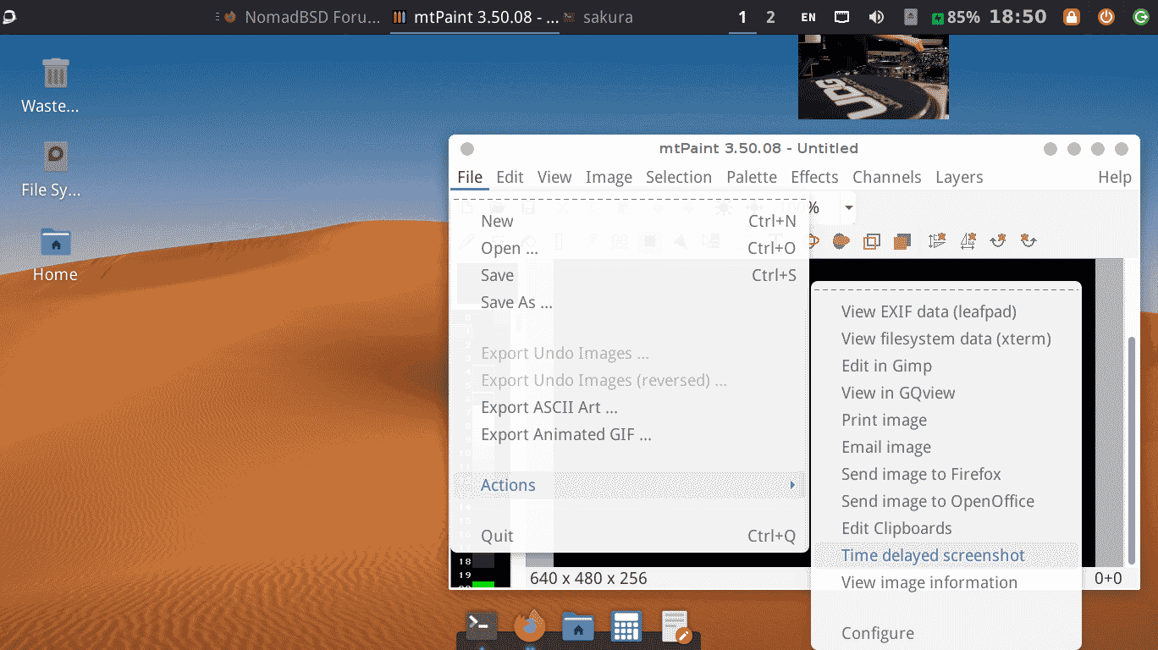Viewport: 1158px width, 650px height.
Task: Expand the Actions submenu entry
Action: [x=630, y=485]
